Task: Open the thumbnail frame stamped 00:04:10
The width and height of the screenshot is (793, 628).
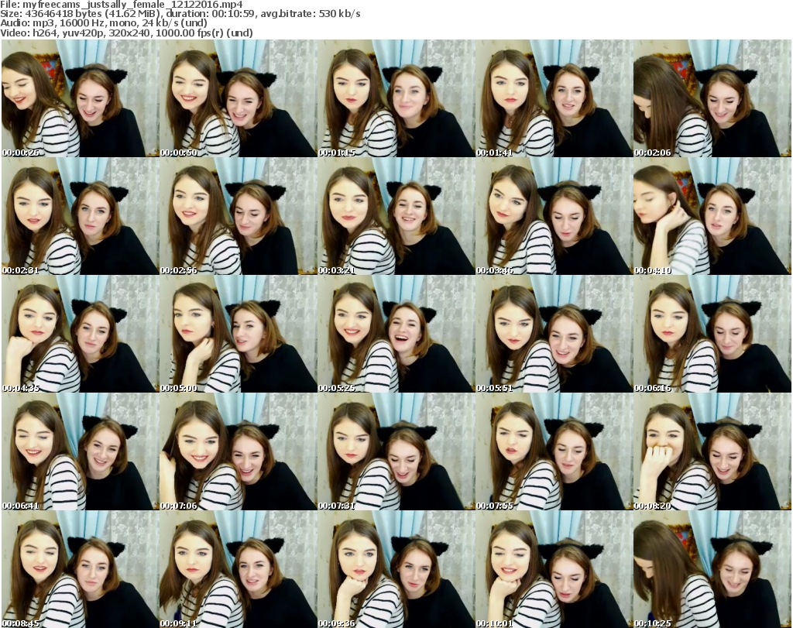Action: [x=712, y=216]
